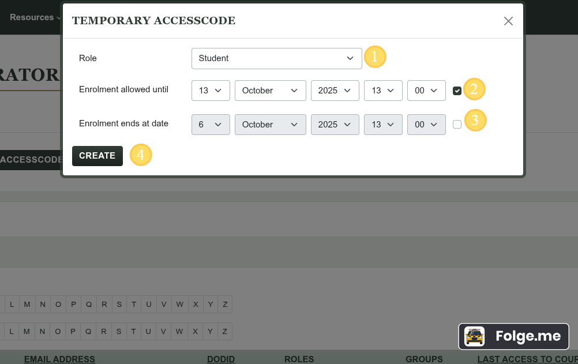Open month dropdown for Enrolment ends at date
Viewport: 578px width, 364px height.
[270, 125]
